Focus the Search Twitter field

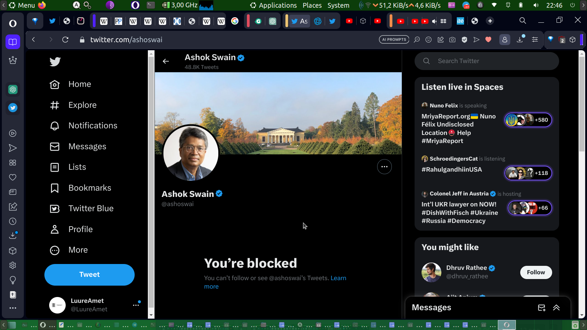(487, 61)
